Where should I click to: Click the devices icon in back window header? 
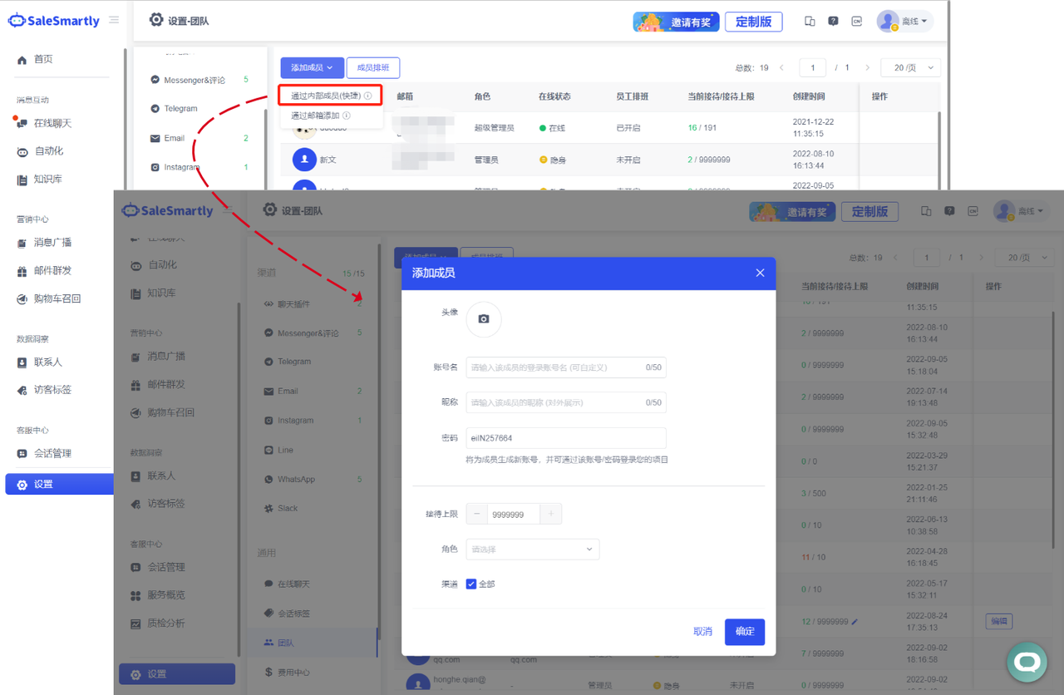pos(810,22)
